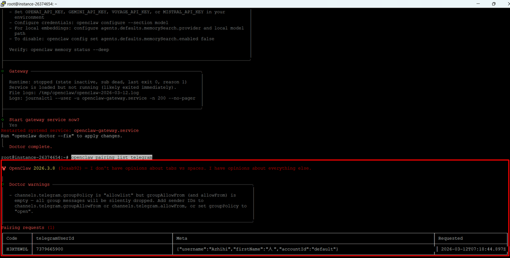510x258 pixels.
Task: Click openclaw-gateway.service in the restarted line
Action: 106,131
